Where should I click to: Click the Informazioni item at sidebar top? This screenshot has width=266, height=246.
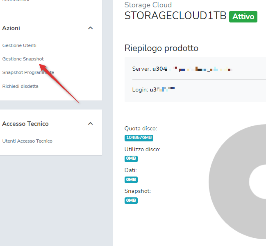coord(16,1)
